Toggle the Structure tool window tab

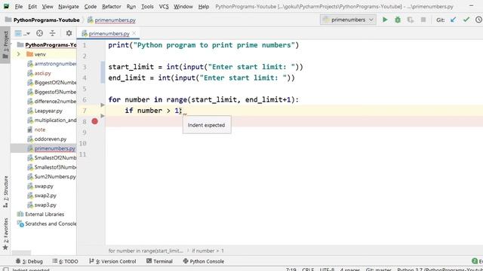click(5, 191)
